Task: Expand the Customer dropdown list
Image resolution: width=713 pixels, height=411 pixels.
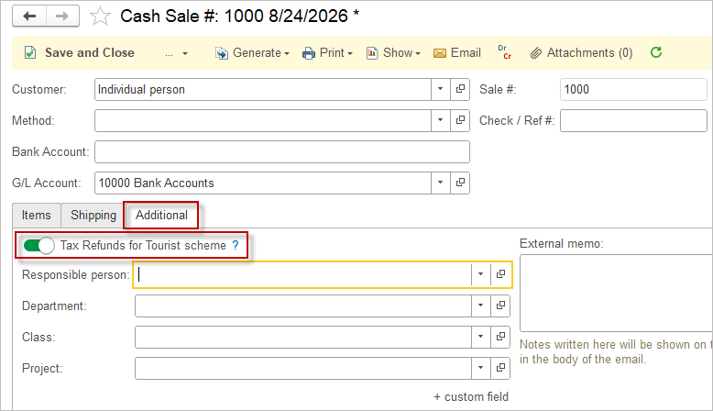Action: click(x=440, y=89)
